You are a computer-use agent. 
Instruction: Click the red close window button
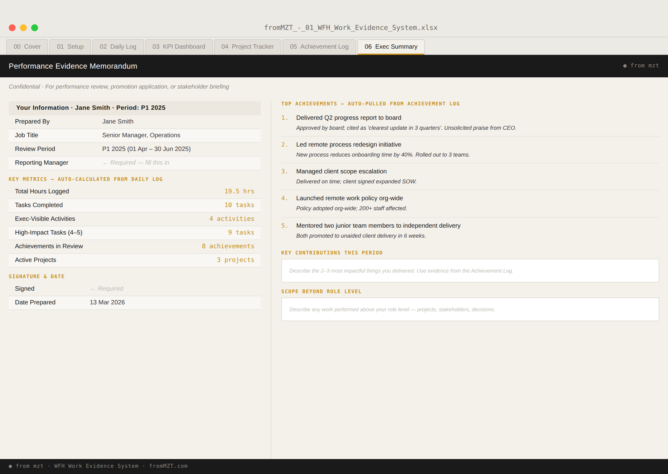pos(12,28)
